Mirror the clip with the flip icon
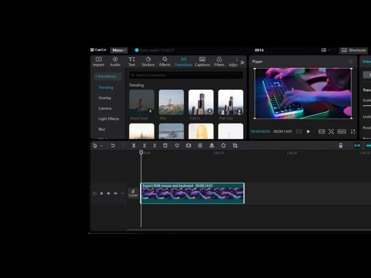This screenshot has height=278, width=371. [x=212, y=146]
